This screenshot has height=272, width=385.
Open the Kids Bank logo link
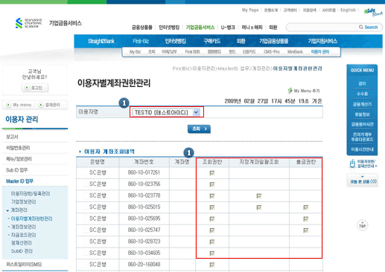[x=373, y=12]
